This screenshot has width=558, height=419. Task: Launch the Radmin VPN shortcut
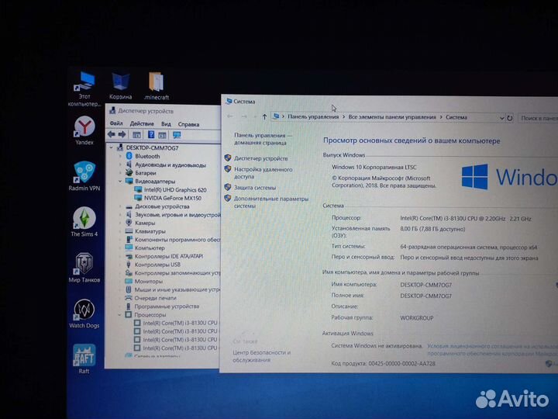click(x=84, y=176)
